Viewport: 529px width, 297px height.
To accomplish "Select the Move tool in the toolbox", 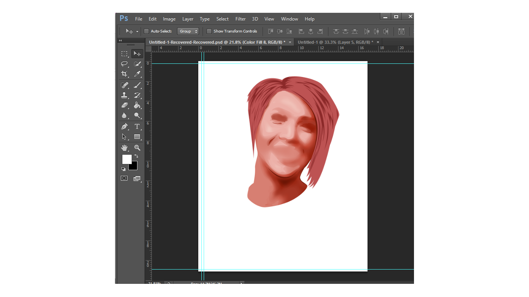I will [x=137, y=54].
